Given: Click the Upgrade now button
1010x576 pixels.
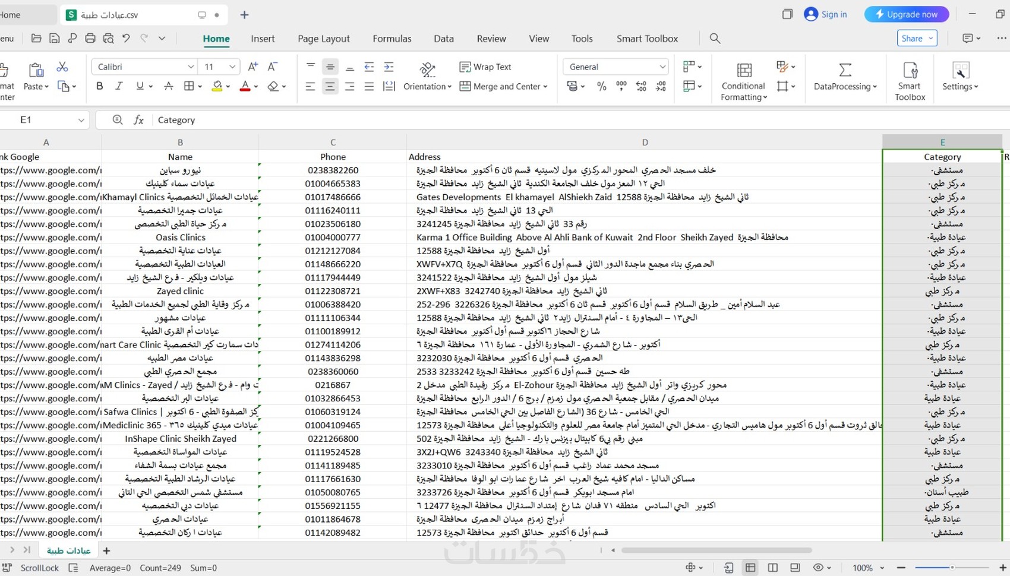Looking at the screenshot, I should 907,14.
